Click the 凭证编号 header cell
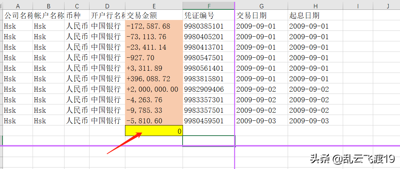 (x=209, y=15)
